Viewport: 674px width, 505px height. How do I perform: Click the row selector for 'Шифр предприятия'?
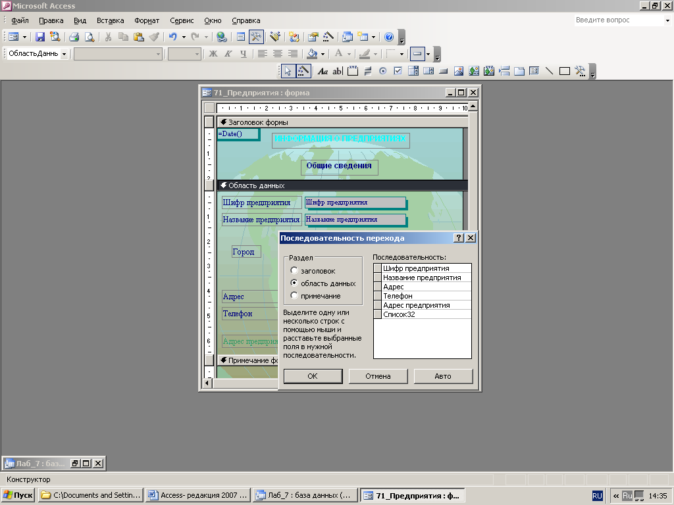378,268
